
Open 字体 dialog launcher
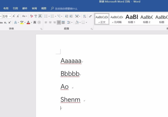(x=41, y=29)
